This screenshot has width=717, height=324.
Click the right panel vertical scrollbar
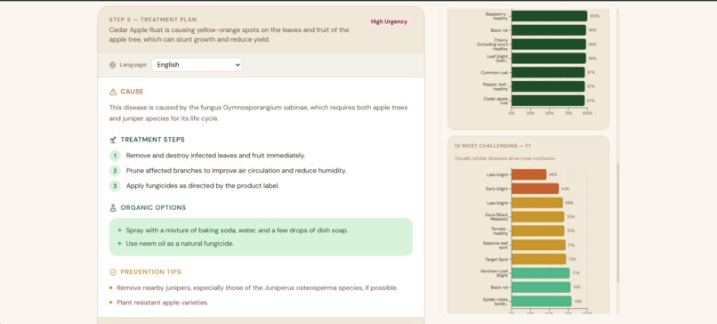point(618,223)
